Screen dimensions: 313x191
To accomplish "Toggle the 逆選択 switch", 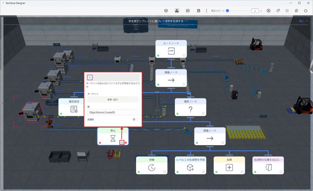I will click(135, 119).
